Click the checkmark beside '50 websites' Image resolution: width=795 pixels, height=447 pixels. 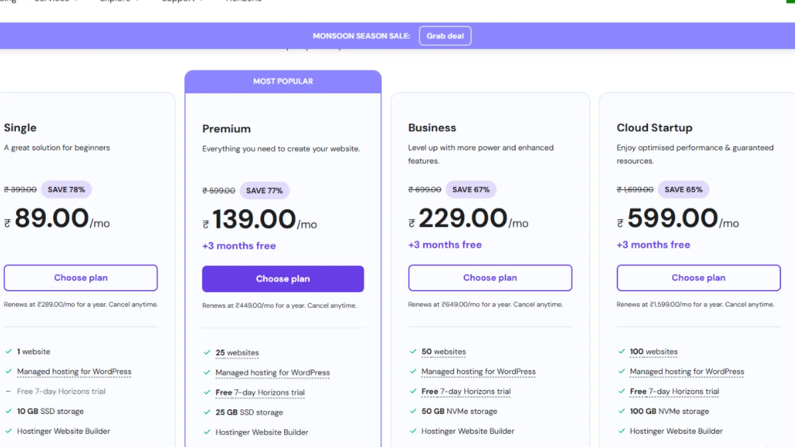413,351
